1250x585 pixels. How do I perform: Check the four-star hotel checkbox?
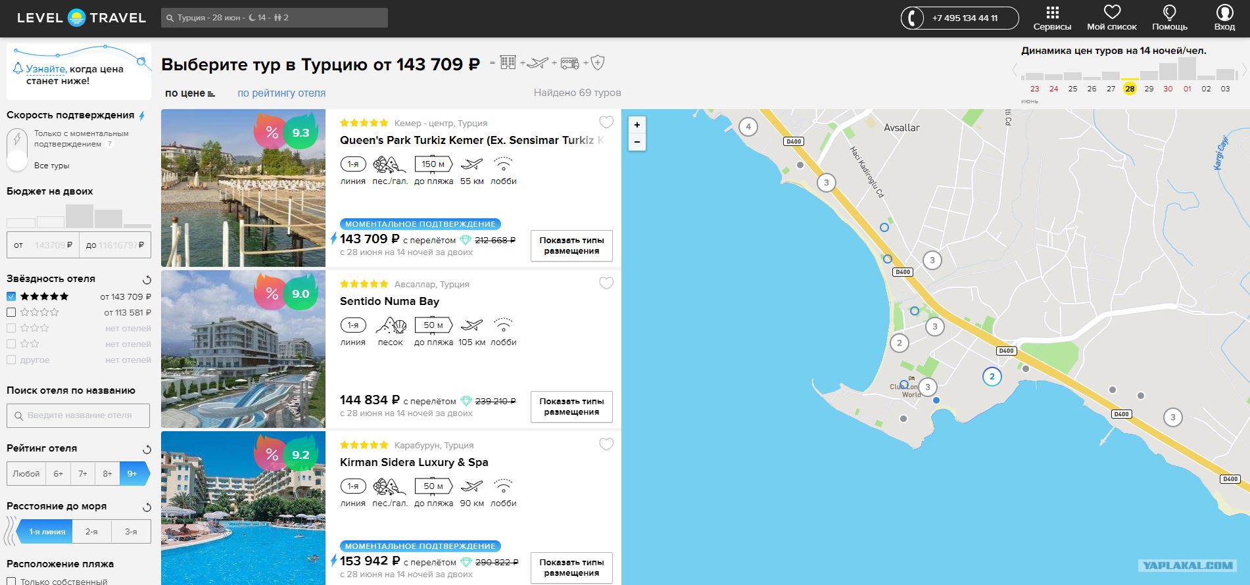coord(11,312)
